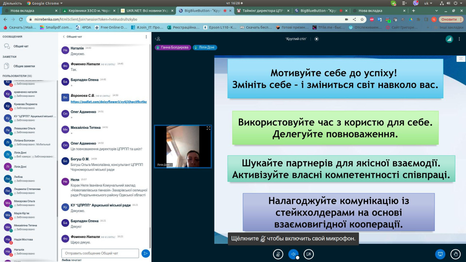Click the blue audio speaker button
The width and height of the screenshot is (466, 262).
pyautogui.click(x=293, y=254)
